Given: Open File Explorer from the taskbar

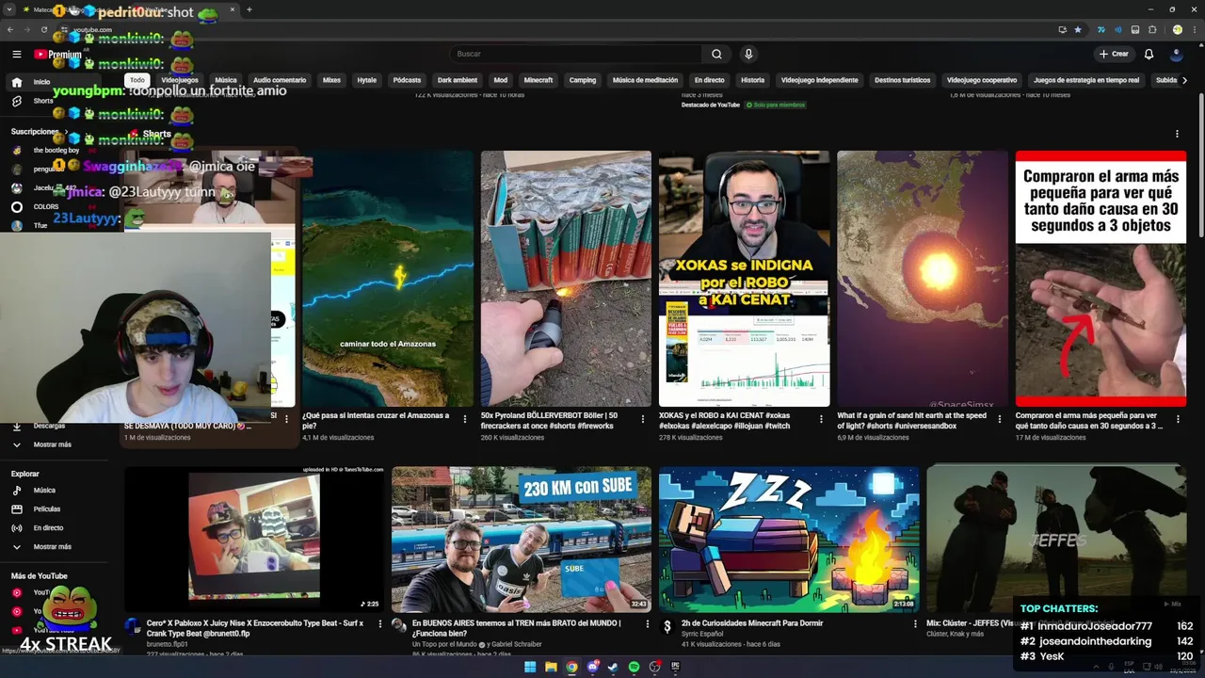Looking at the screenshot, I should (x=551, y=668).
